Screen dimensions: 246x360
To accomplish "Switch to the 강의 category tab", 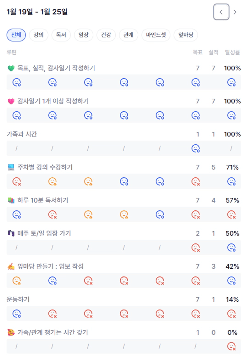I will [x=39, y=35].
